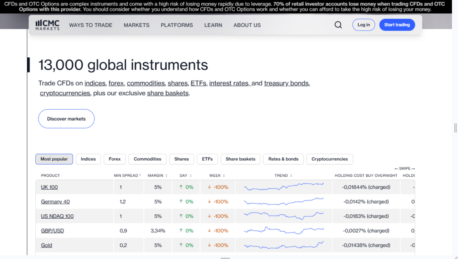Sort by the TREND column arrows
The width and height of the screenshot is (458, 259).
(x=291, y=175)
